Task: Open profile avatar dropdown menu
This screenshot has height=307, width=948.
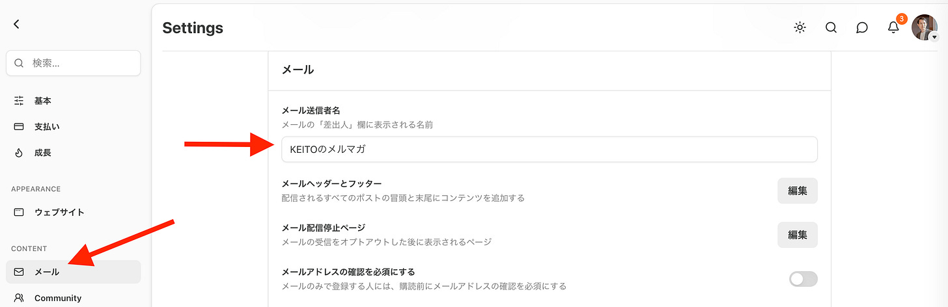Action: pos(925,27)
